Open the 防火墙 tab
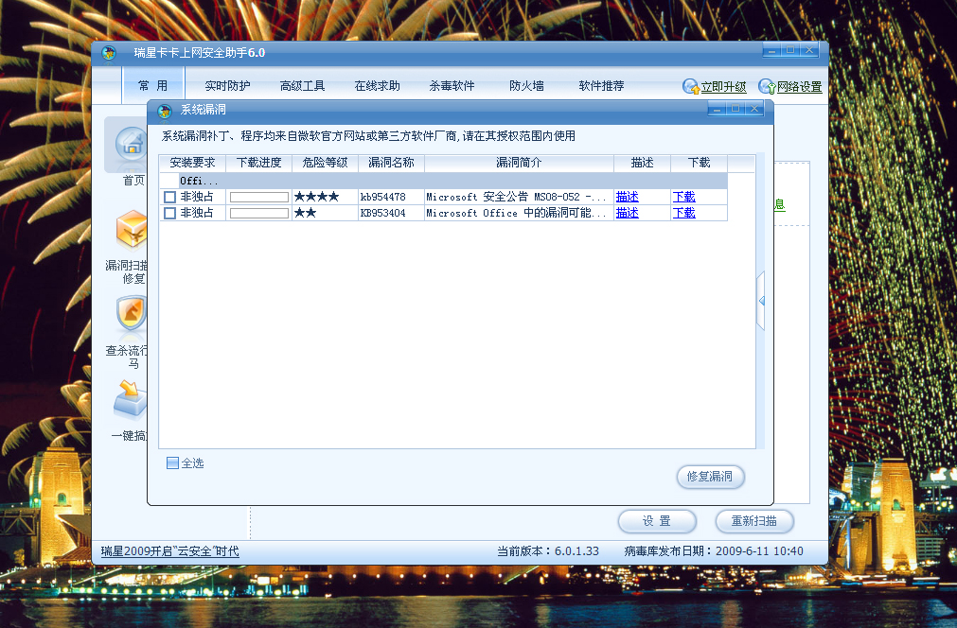The width and height of the screenshot is (957, 628). tap(526, 86)
